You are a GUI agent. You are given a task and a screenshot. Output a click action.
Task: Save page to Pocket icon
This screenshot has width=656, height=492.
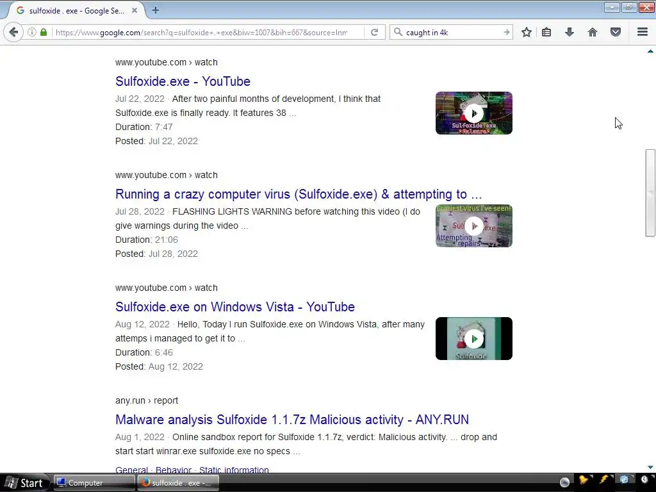pyautogui.click(x=616, y=32)
